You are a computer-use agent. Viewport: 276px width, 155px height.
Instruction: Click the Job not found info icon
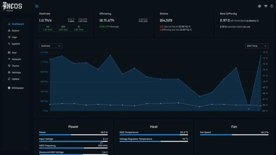[x=189, y=27]
